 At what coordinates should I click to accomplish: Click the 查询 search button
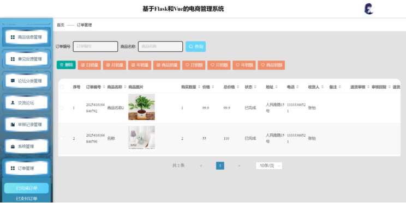pyautogui.click(x=195, y=46)
